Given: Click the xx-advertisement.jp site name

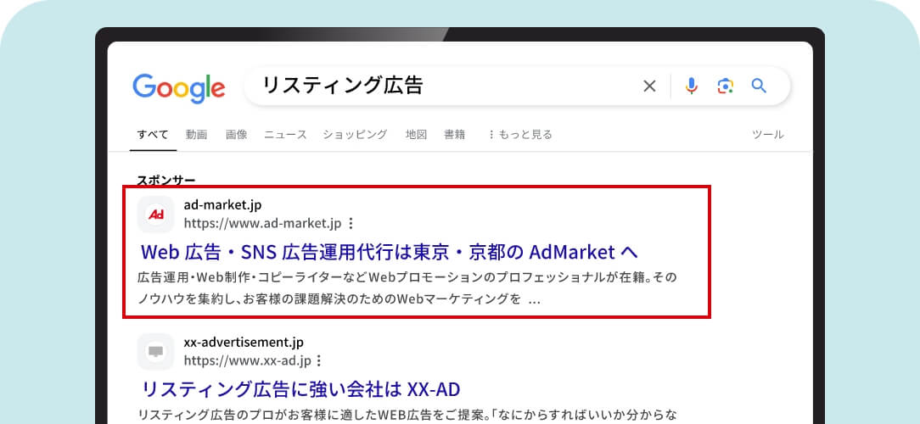Looking at the screenshot, I should [x=244, y=343].
